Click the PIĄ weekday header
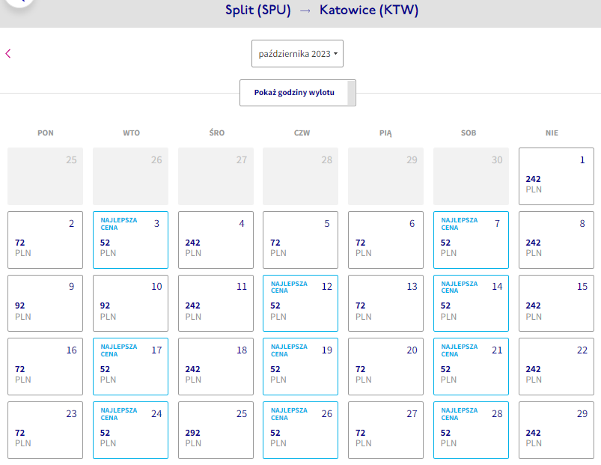The image size is (601, 465). (x=385, y=133)
